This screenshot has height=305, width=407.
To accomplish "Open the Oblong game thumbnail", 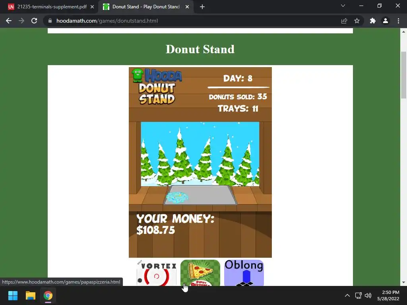I will click(244, 273).
